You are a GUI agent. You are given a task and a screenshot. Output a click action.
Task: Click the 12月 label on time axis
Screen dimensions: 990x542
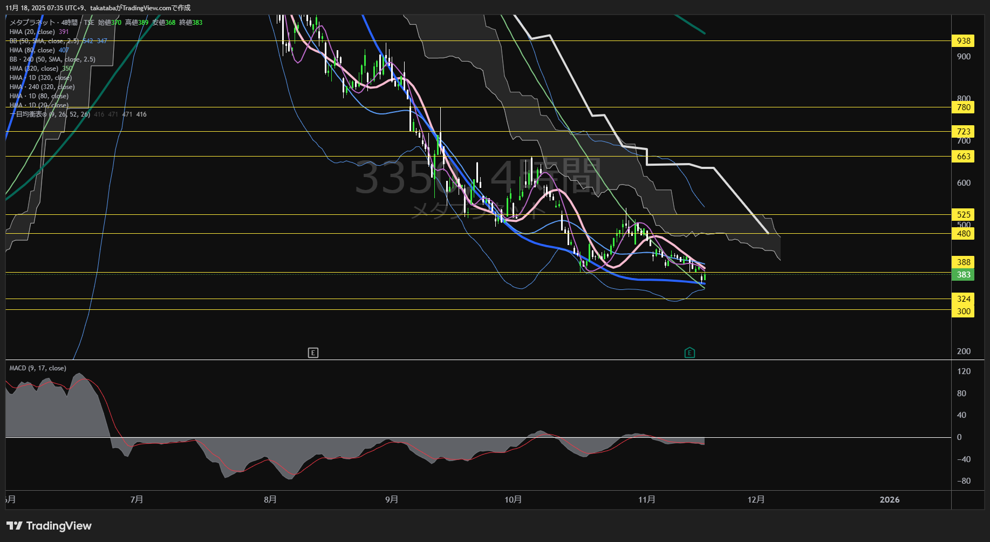coord(756,500)
